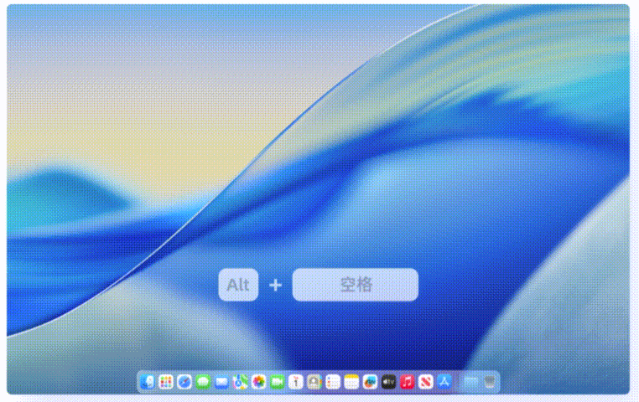Click the Alt key overlay

pyautogui.click(x=238, y=285)
